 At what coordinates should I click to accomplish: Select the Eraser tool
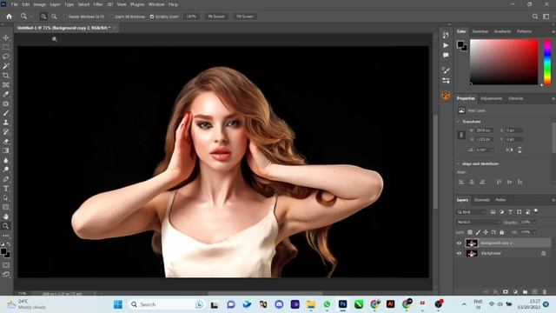click(6, 141)
